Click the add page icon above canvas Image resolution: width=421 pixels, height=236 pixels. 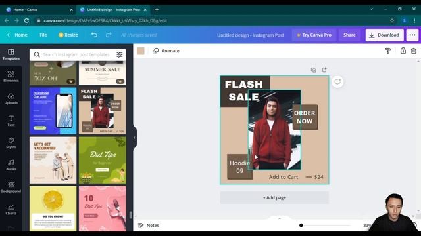pyautogui.click(x=324, y=70)
